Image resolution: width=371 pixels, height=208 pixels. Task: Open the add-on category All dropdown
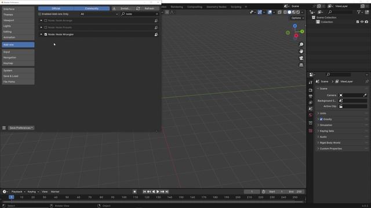pyautogui.click(x=99, y=14)
